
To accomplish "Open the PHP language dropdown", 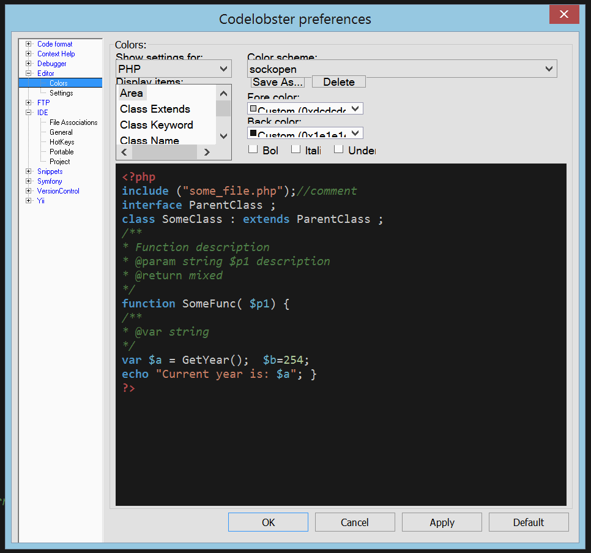I will [173, 69].
